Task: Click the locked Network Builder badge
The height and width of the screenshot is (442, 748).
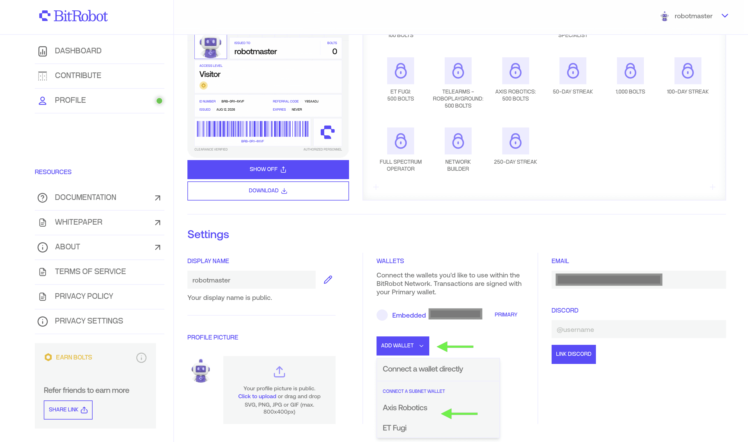Action: click(458, 141)
